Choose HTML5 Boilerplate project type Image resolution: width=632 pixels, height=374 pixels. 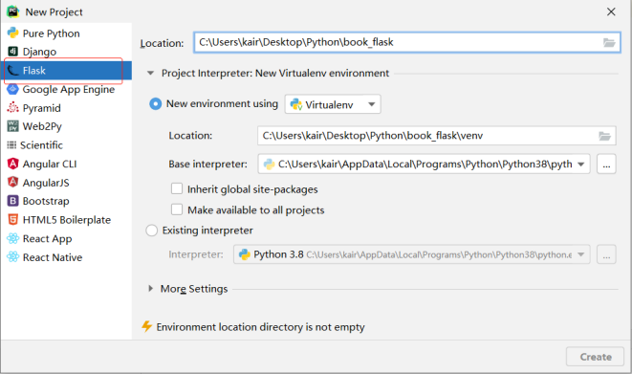67,220
